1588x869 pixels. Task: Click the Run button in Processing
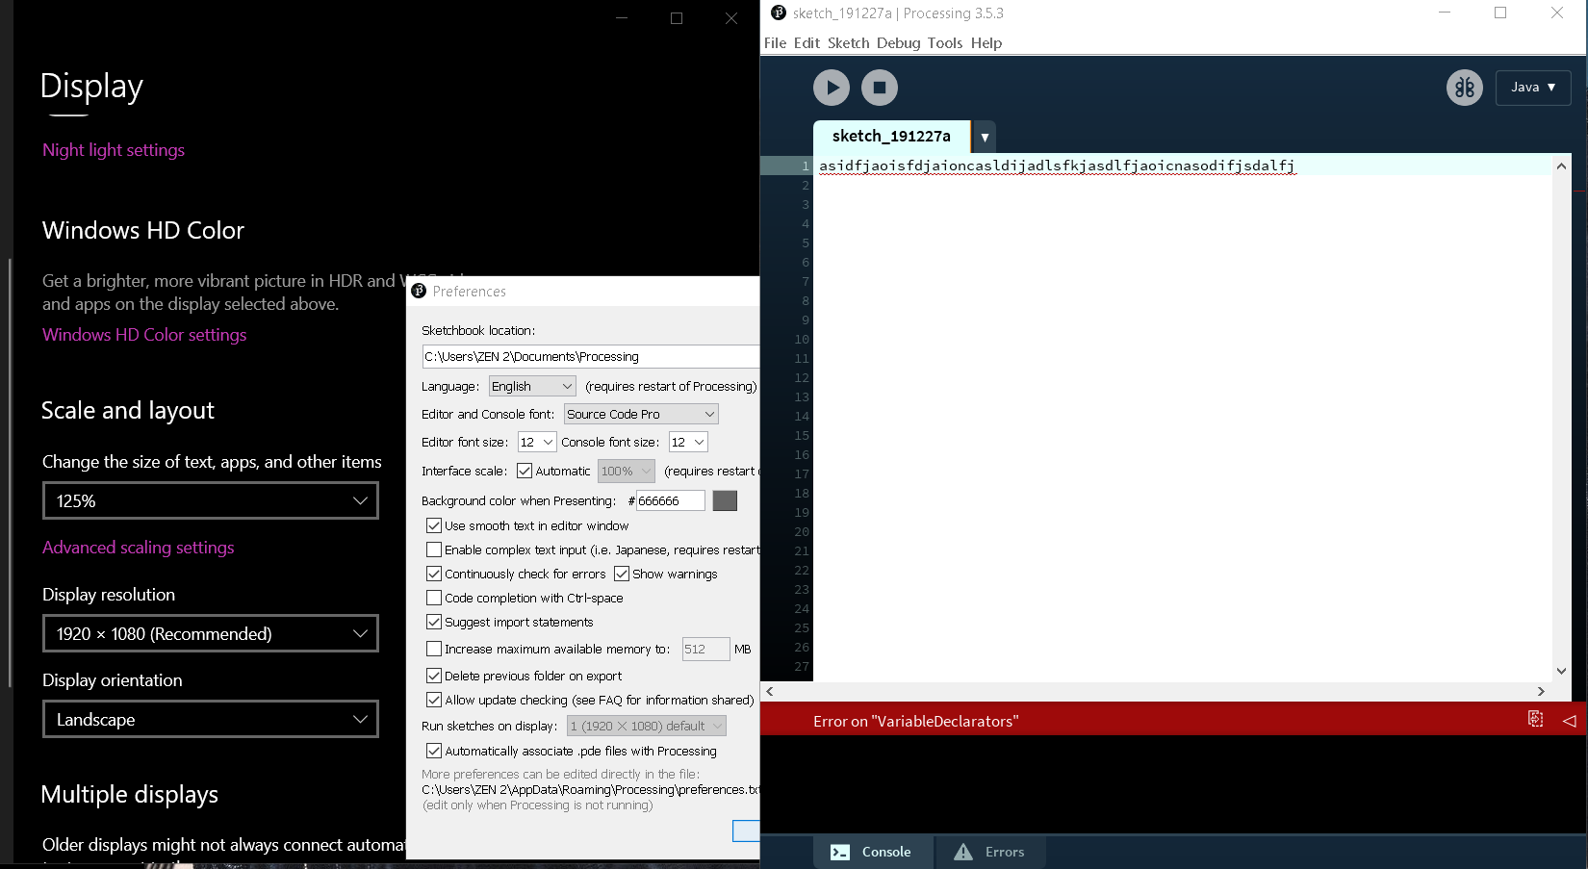[x=831, y=87]
